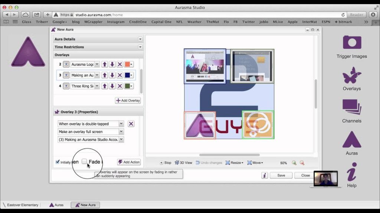Change the navy color swatch of overlay 3
The width and height of the screenshot is (380, 213).
[128, 75]
